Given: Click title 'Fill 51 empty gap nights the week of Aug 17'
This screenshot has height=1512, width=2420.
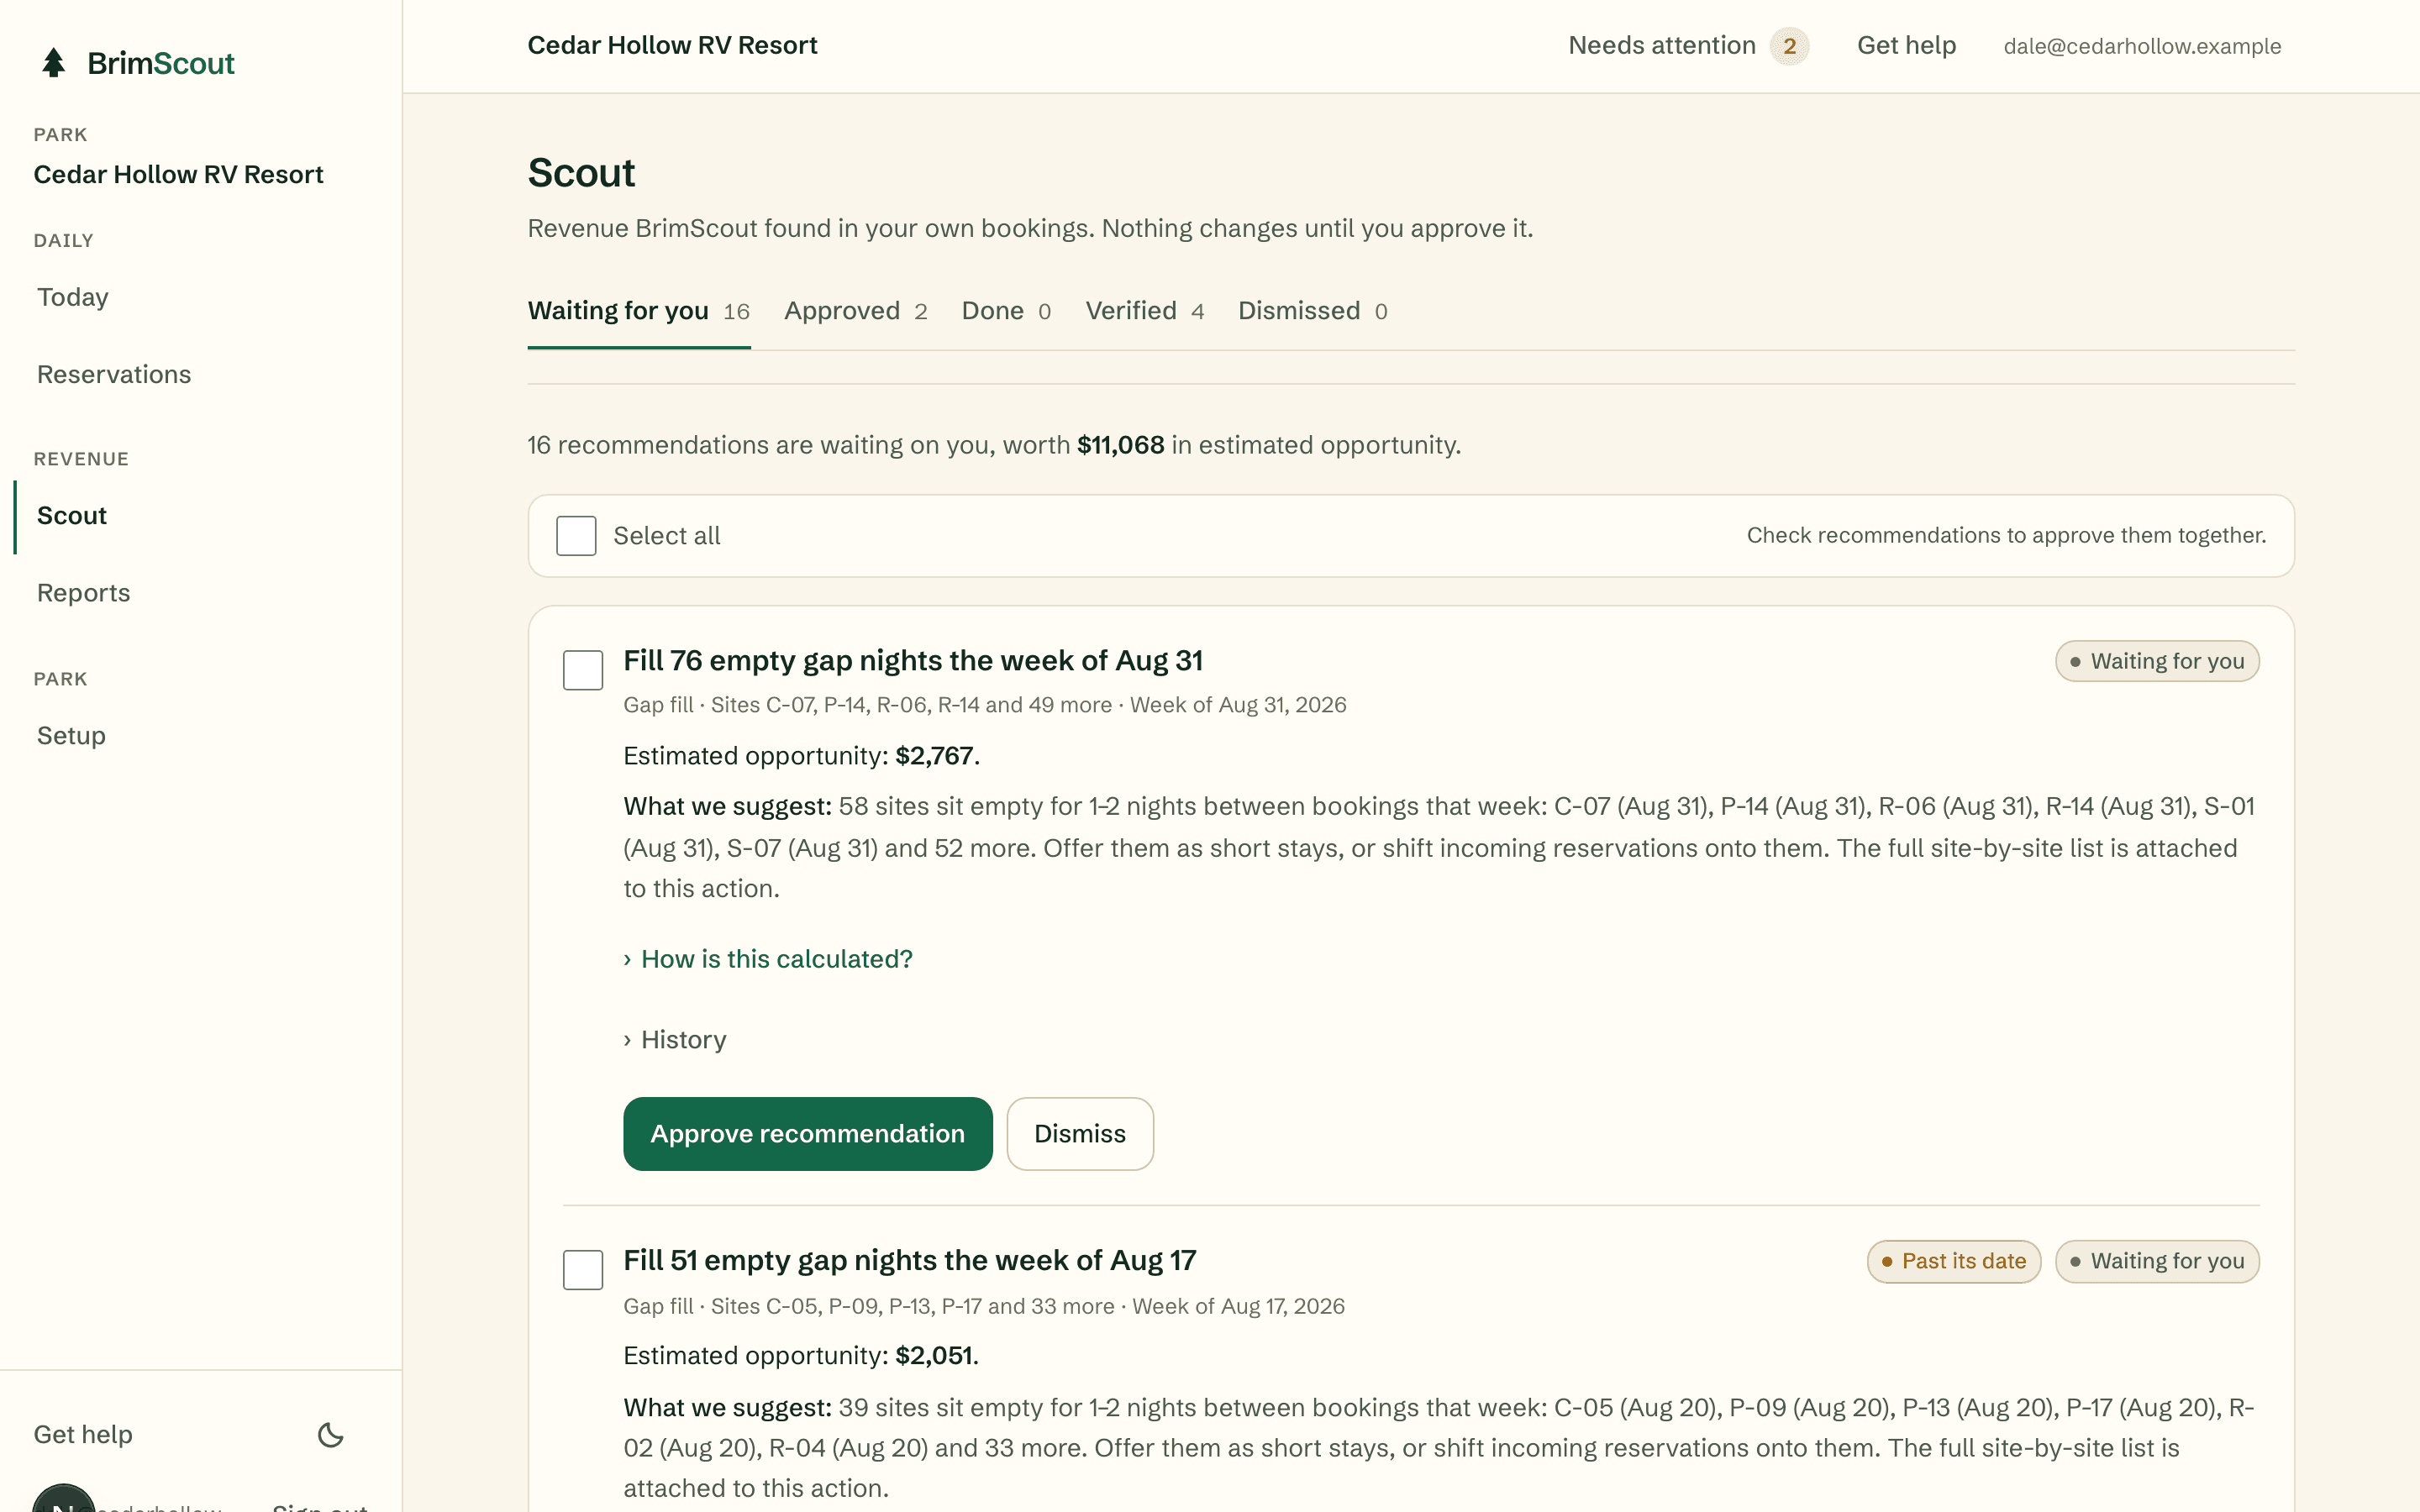Looking at the screenshot, I should coord(910,1261).
